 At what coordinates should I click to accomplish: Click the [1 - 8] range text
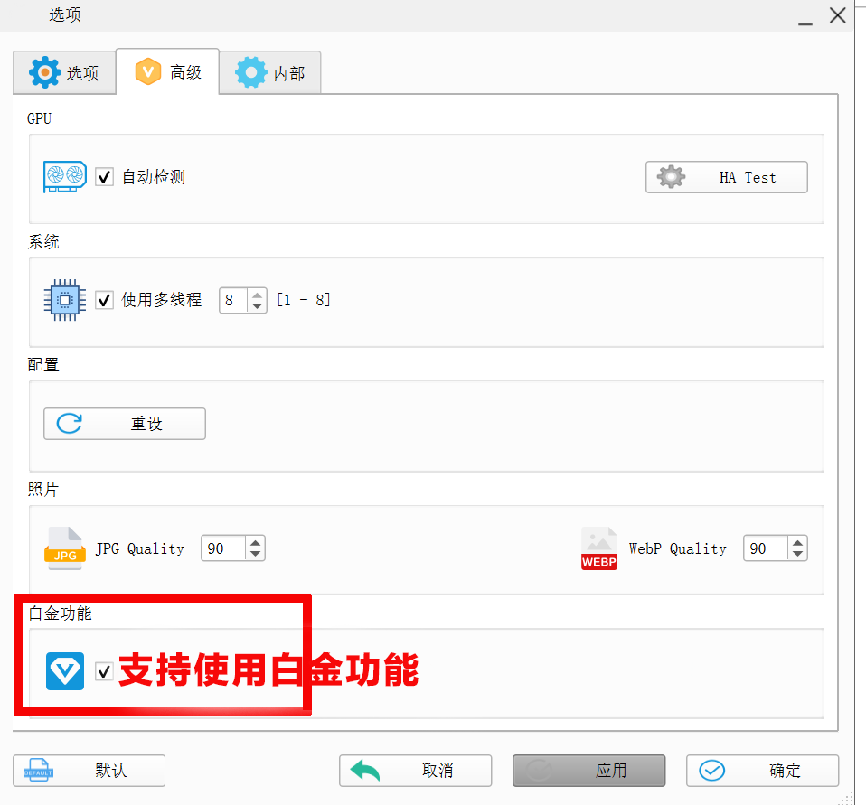click(304, 300)
